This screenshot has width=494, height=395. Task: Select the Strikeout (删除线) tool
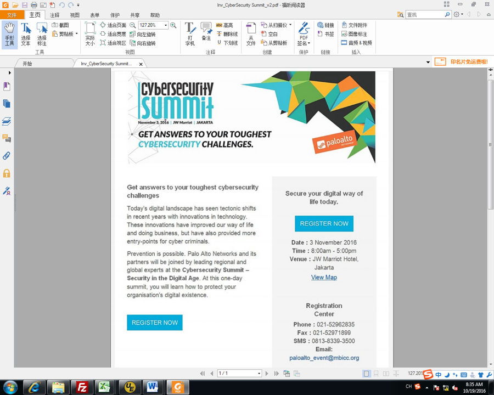tap(227, 33)
